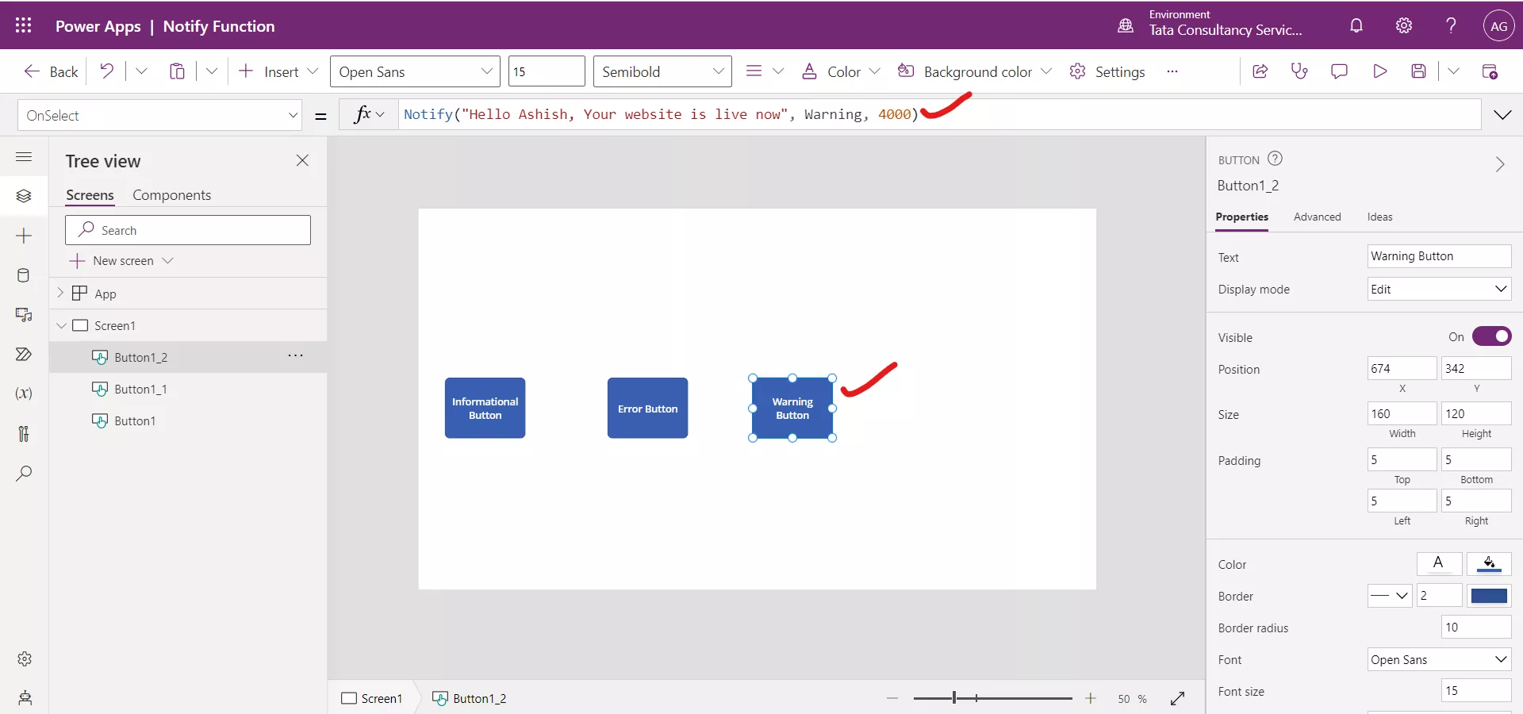Open the Power Automate icon in the left rail
Screen dimensions: 1523x714
[24, 354]
